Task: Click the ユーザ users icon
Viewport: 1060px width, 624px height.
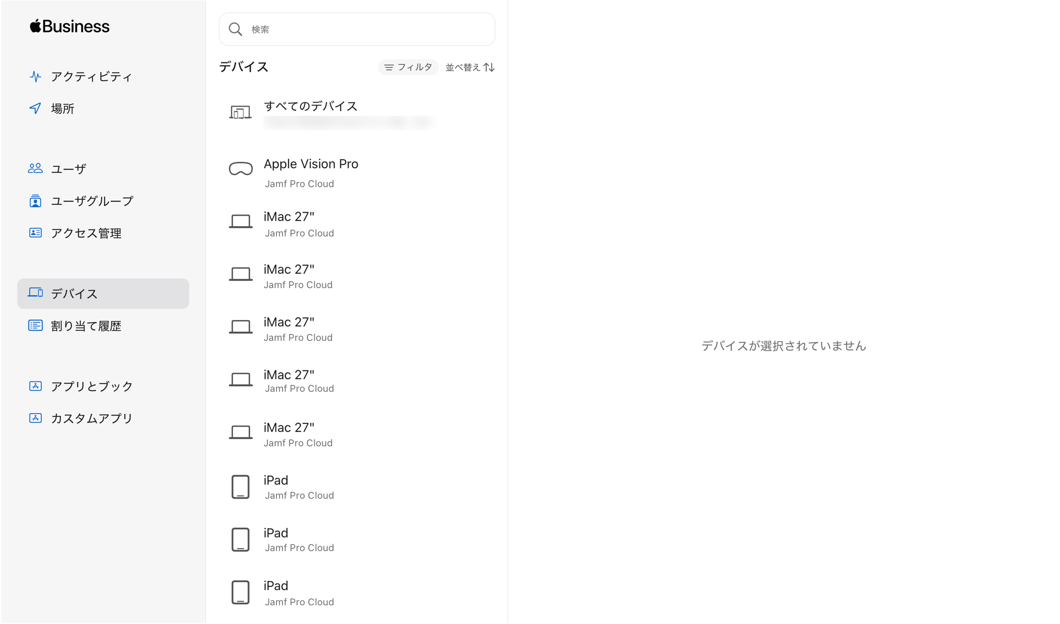Action: point(35,169)
